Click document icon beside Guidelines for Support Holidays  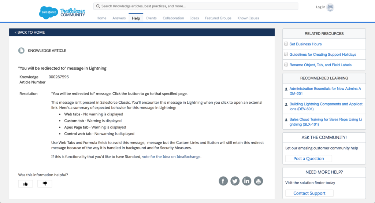pyautogui.click(x=286, y=54)
